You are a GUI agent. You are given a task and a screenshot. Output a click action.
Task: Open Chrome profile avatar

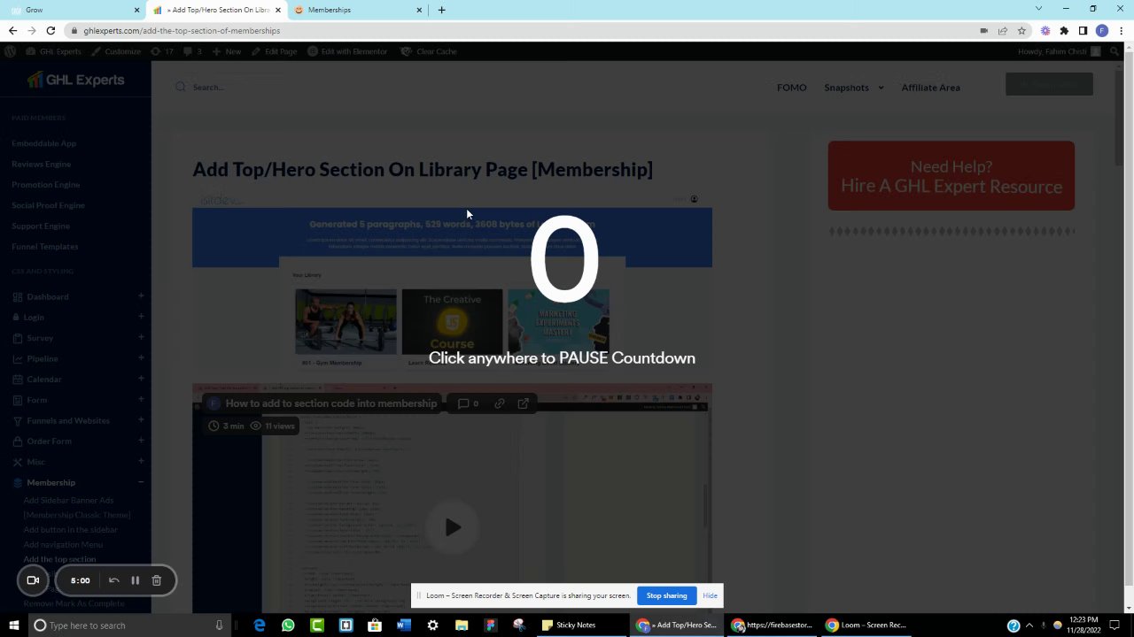click(x=1102, y=30)
